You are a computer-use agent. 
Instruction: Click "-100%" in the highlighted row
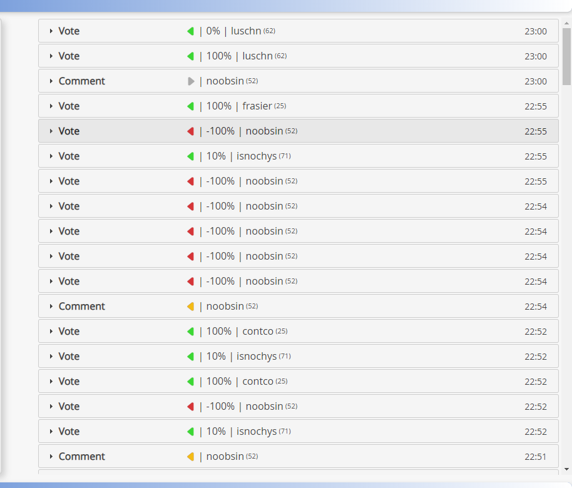click(220, 131)
